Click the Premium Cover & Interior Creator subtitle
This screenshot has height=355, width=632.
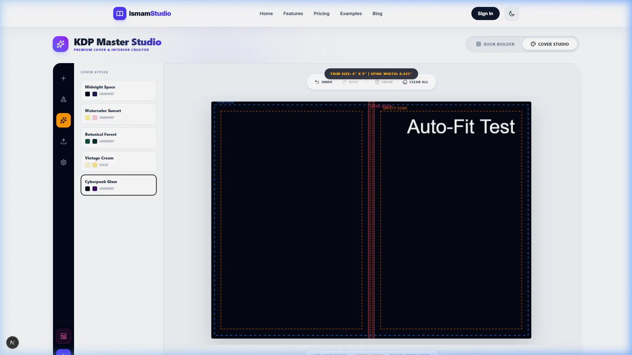111,50
